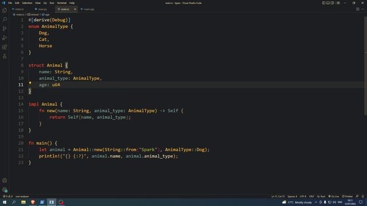
Task: Click the main.rs breadcrumb
Action: coord(19,14)
